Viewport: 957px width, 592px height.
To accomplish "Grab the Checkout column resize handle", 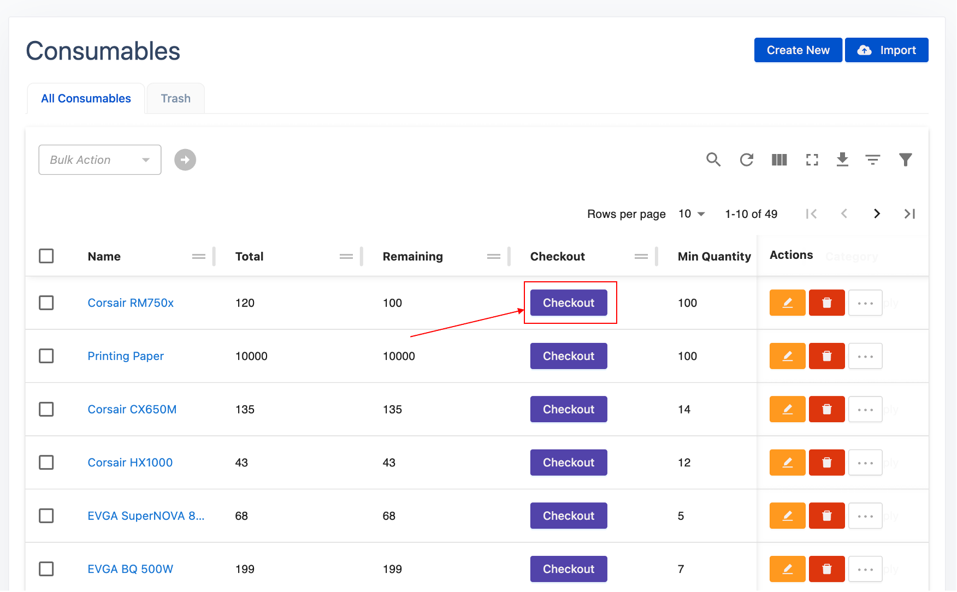I will click(x=657, y=256).
